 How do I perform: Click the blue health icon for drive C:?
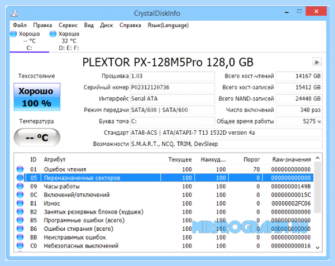click(13, 34)
